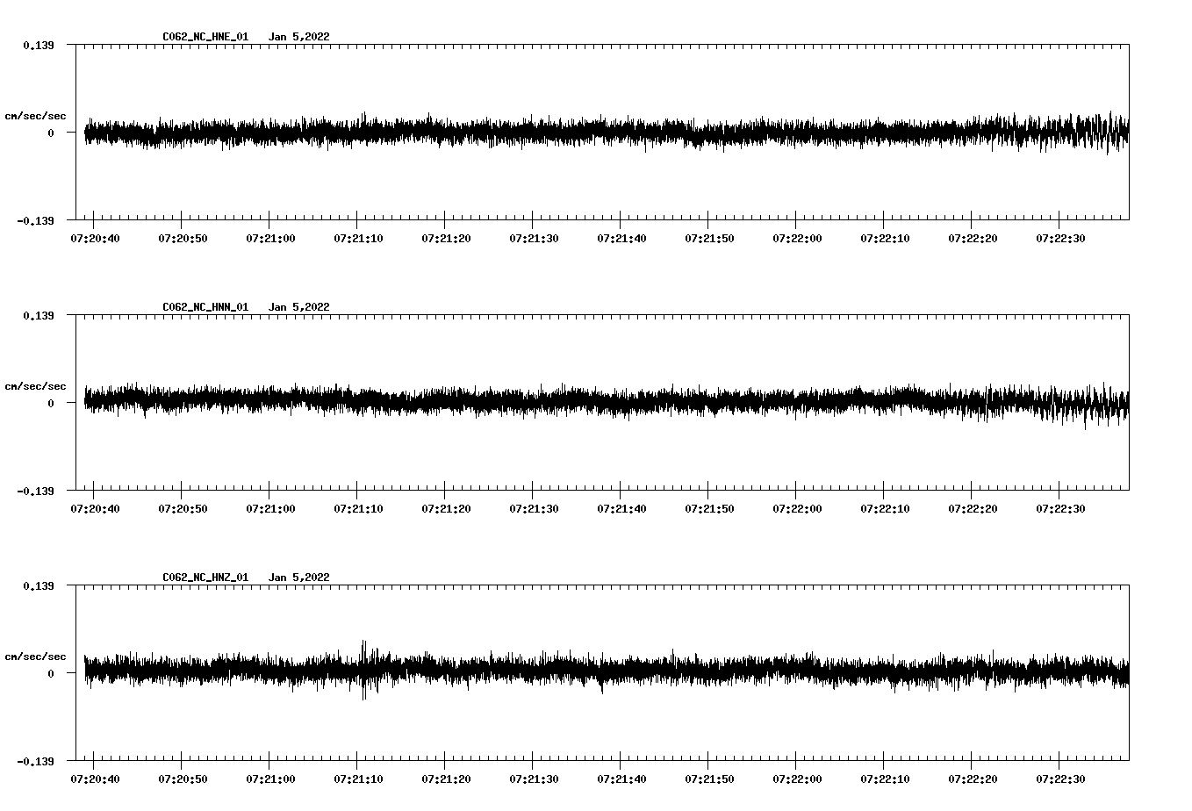Image resolution: width=1192 pixels, height=811 pixels.
Task: Pick 07:21:20 time label on HNZ axis
Action: pos(446,779)
